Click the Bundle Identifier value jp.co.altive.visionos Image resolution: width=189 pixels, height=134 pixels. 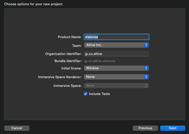pos(100,61)
